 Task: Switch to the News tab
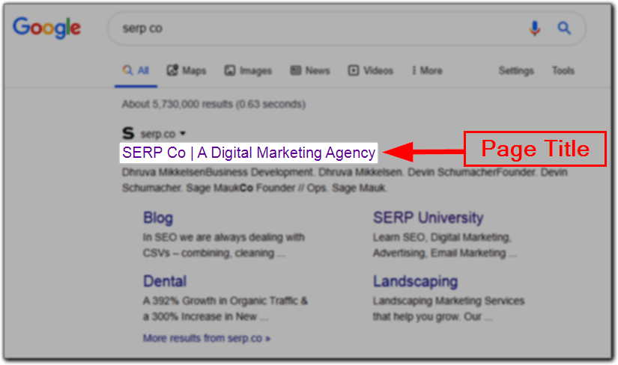[x=310, y=71]
